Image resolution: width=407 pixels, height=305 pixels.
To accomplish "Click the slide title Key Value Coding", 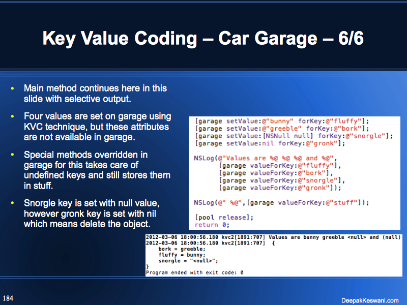I will pyautogui.click(x=203, y=39).
